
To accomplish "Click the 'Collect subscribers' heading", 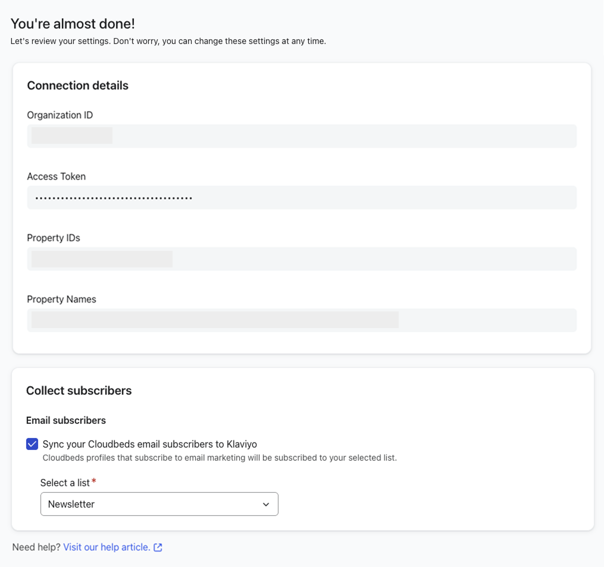I will pyautogui.click(x=79, y=390).
